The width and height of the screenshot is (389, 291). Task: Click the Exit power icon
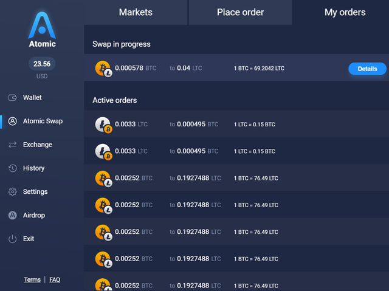click(x=12, y=239)
